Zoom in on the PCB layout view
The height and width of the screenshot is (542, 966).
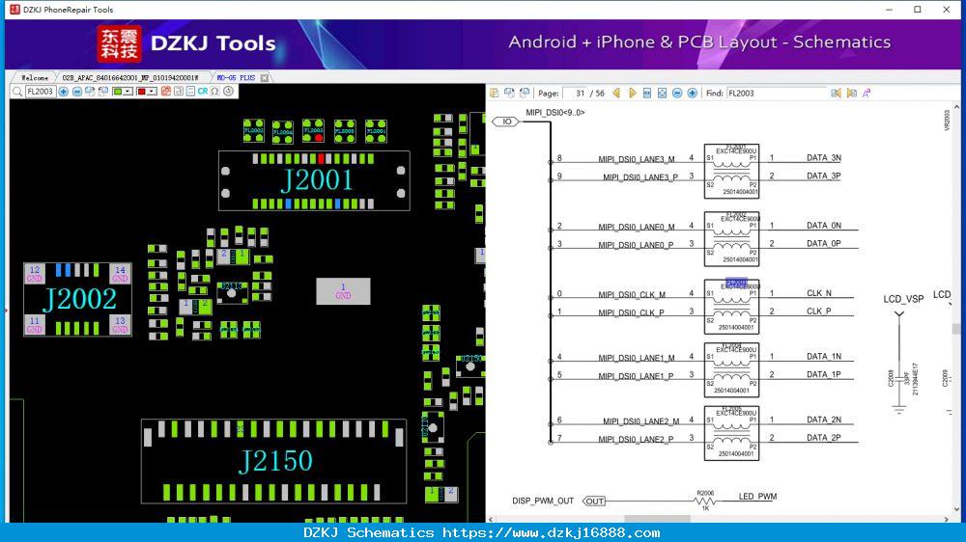tap(64, 92)
